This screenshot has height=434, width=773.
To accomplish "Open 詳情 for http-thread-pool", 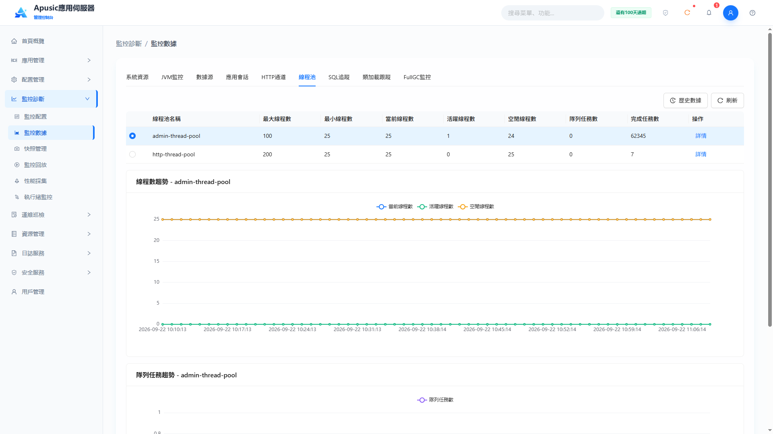I will tap(701, 154).
